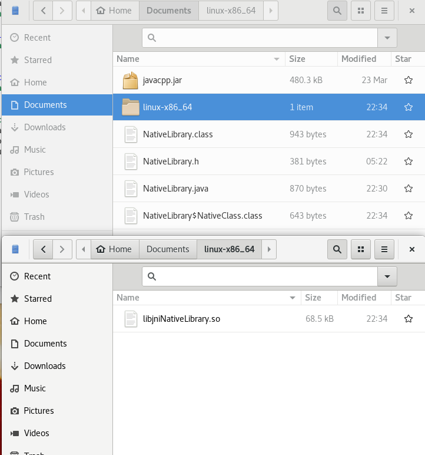Open search options dropdown in top window
425x455 pixels.
click(387, 38)
